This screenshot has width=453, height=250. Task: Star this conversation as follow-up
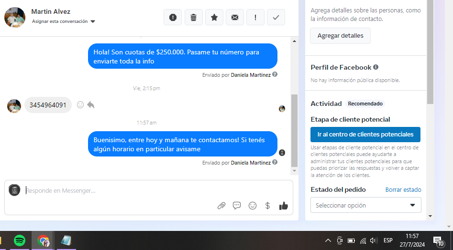[214, 18]
